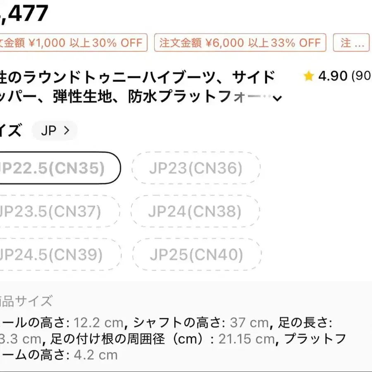Click the 4.2 cm platform height value
The image size is (372, 372).
[x=95, y=355]
